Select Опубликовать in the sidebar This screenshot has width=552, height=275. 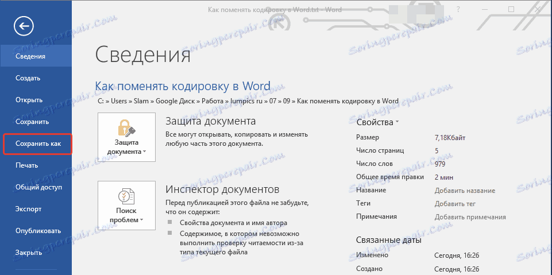(36, 231)
